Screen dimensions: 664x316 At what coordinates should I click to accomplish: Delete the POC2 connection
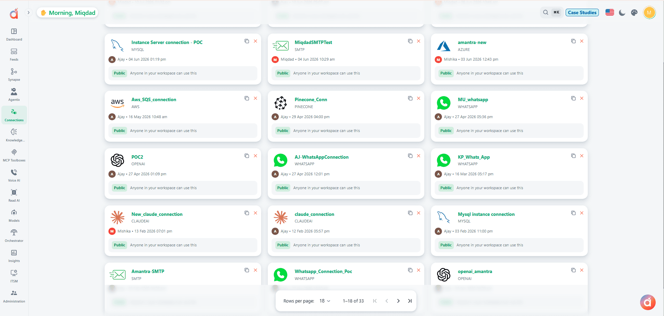click(x=255, y=156)
